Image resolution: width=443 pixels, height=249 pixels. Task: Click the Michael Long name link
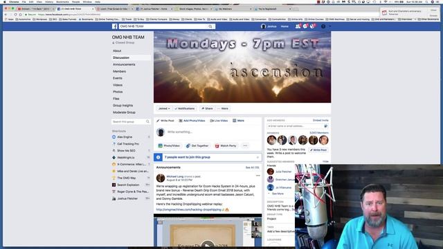point(175,176)
